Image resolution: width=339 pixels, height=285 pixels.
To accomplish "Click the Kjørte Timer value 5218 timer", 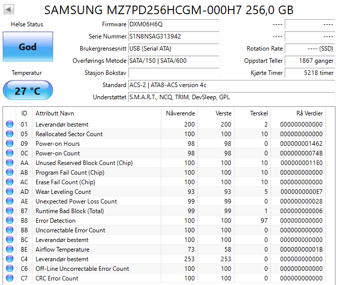I will coord(310,73).
